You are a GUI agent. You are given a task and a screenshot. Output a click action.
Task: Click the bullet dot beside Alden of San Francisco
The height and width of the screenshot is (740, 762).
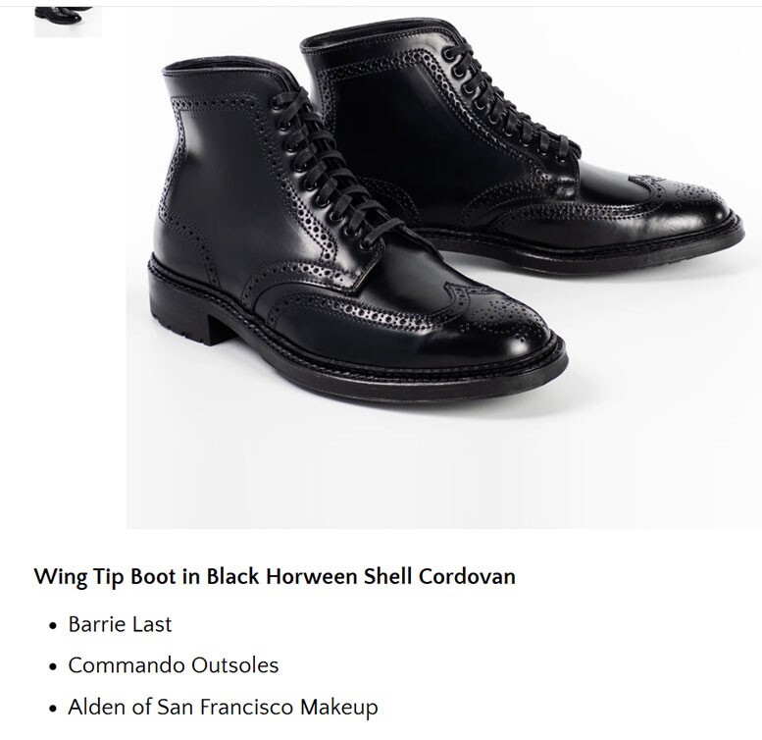[54, 709]
